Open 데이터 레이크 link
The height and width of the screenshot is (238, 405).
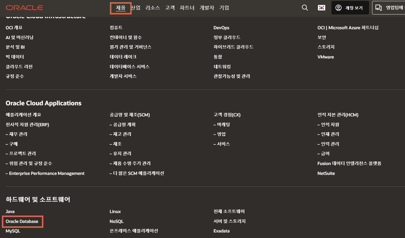(123, 57)
